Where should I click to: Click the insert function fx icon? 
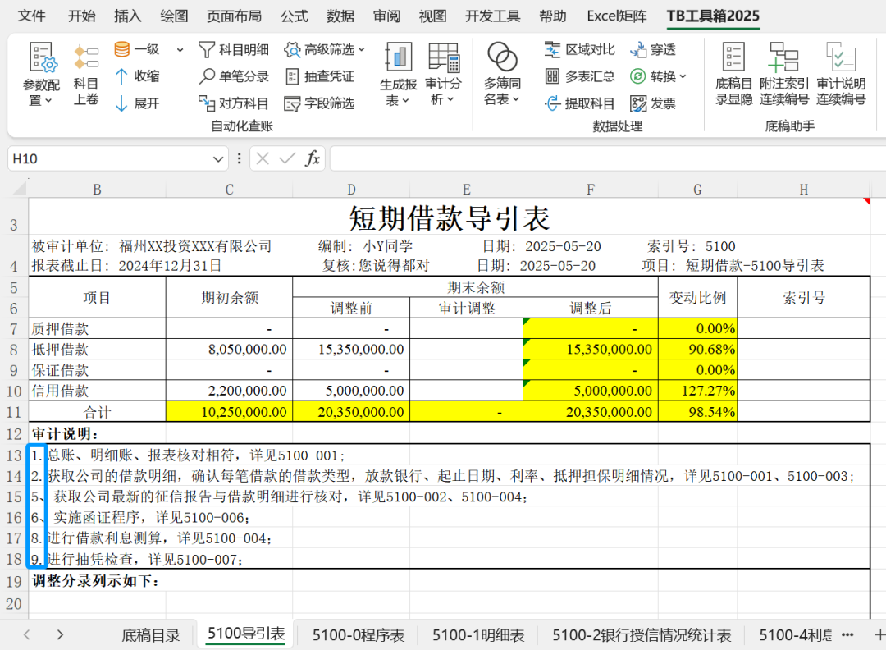[313, 159]
